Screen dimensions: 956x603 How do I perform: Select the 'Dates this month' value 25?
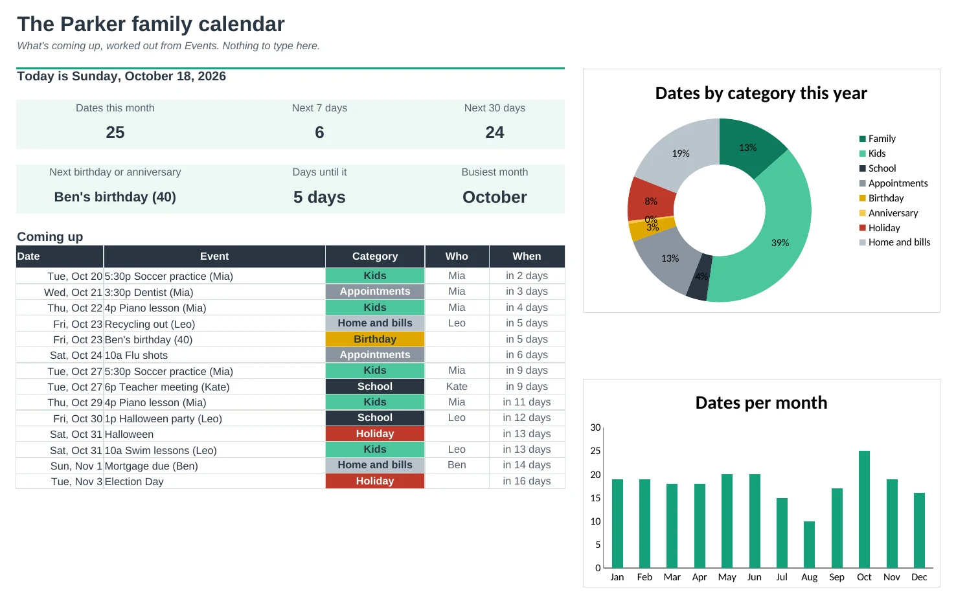tap(115, 133)
